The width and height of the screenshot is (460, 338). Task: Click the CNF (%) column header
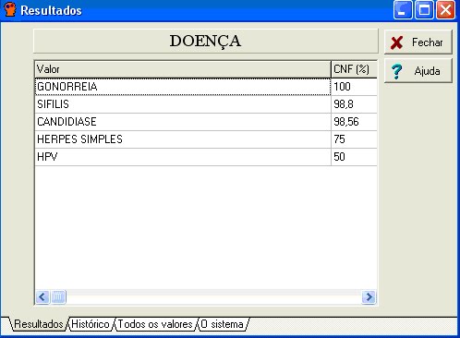click(x=354, y=69)
